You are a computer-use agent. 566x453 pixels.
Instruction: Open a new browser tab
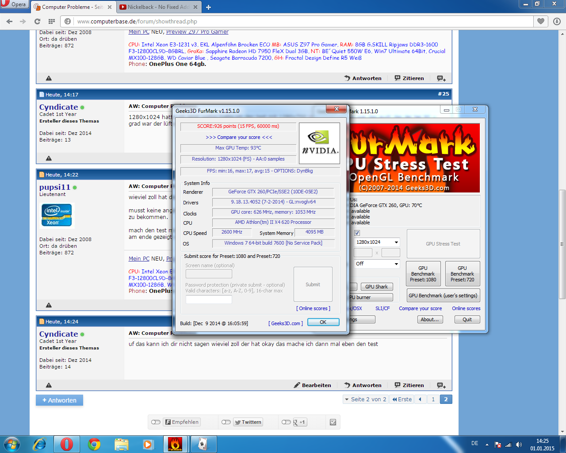(x=209, y=7)
